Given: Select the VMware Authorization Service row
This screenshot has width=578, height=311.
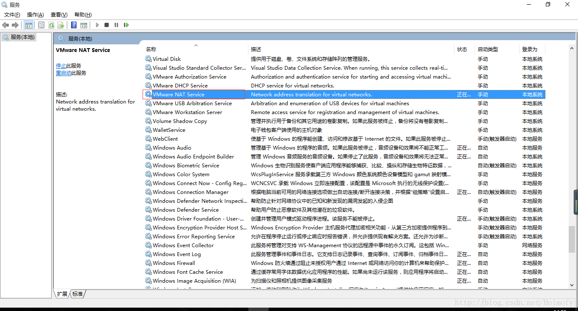Looking at the screenshot, I should (344, 76).
